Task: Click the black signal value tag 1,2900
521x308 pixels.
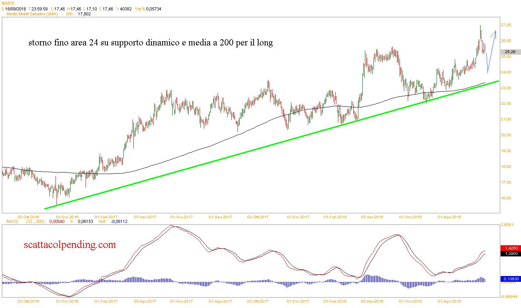Action: (x=509, y=254)
